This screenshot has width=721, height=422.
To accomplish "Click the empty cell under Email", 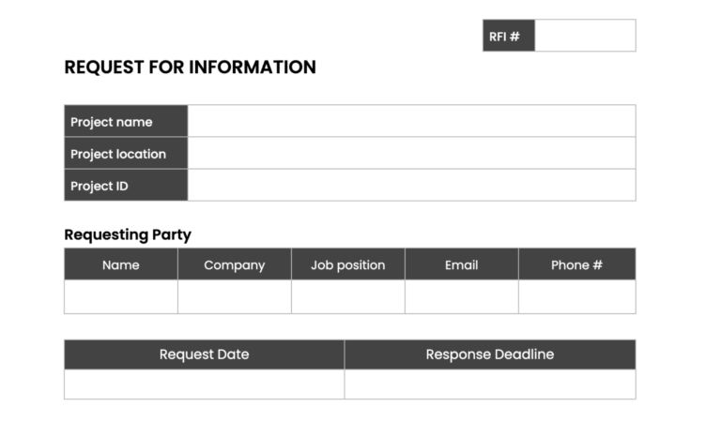I will point(462,296).
